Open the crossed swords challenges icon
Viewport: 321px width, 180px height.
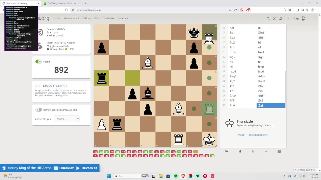[274, 18]
